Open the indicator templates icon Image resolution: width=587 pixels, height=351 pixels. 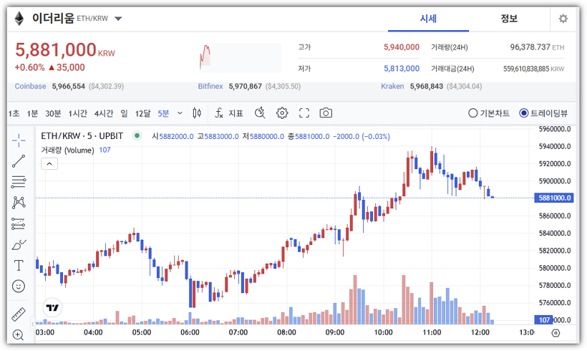(x=260, y=113)
